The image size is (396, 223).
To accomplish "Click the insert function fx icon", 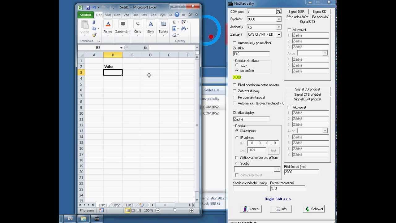I will (x=145, y=48).
